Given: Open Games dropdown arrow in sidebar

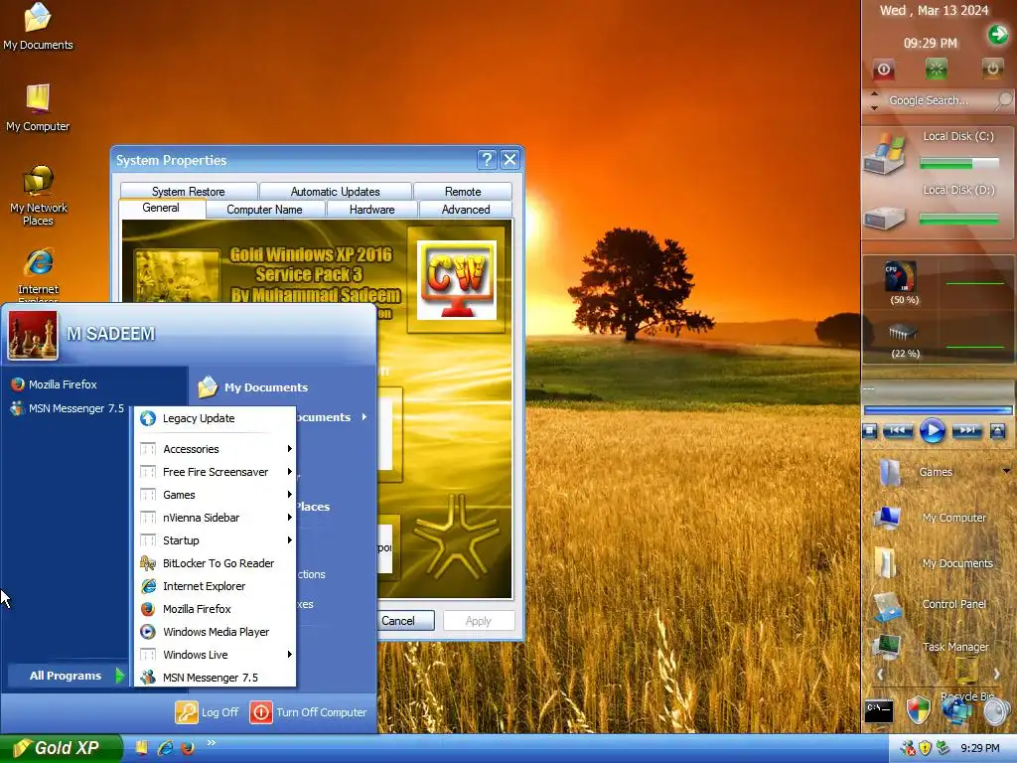Looking at the screenshot, I should tap(1006, 471).
